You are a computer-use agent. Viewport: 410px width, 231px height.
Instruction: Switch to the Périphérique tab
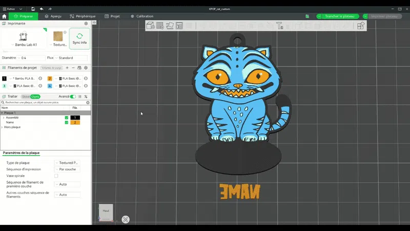point(83,16)
